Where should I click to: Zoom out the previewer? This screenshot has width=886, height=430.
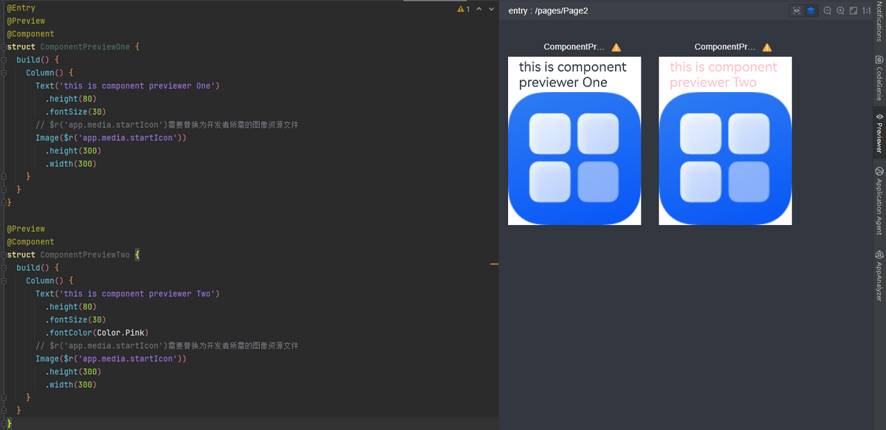[828, 10]
